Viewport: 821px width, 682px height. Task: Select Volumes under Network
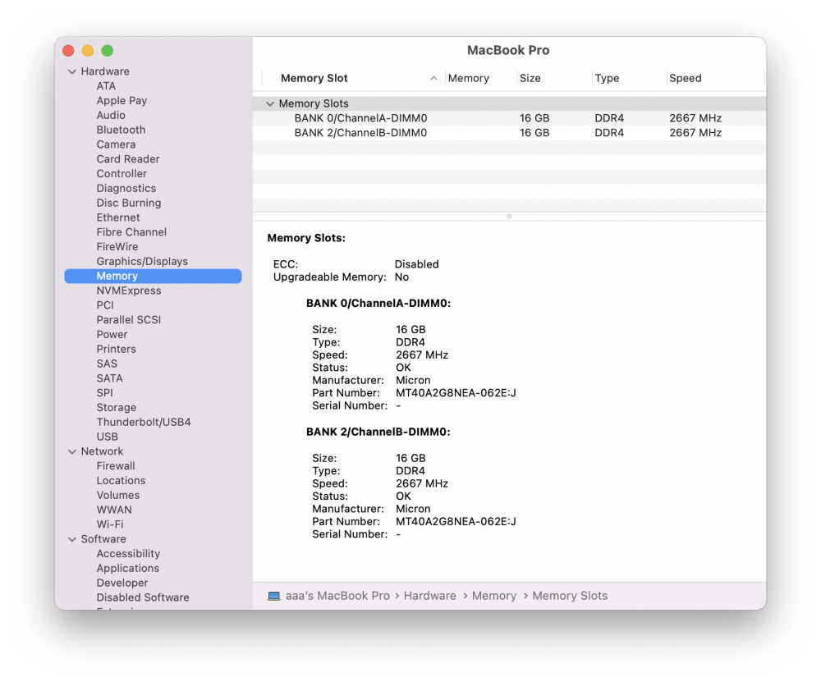coord(117,496)
